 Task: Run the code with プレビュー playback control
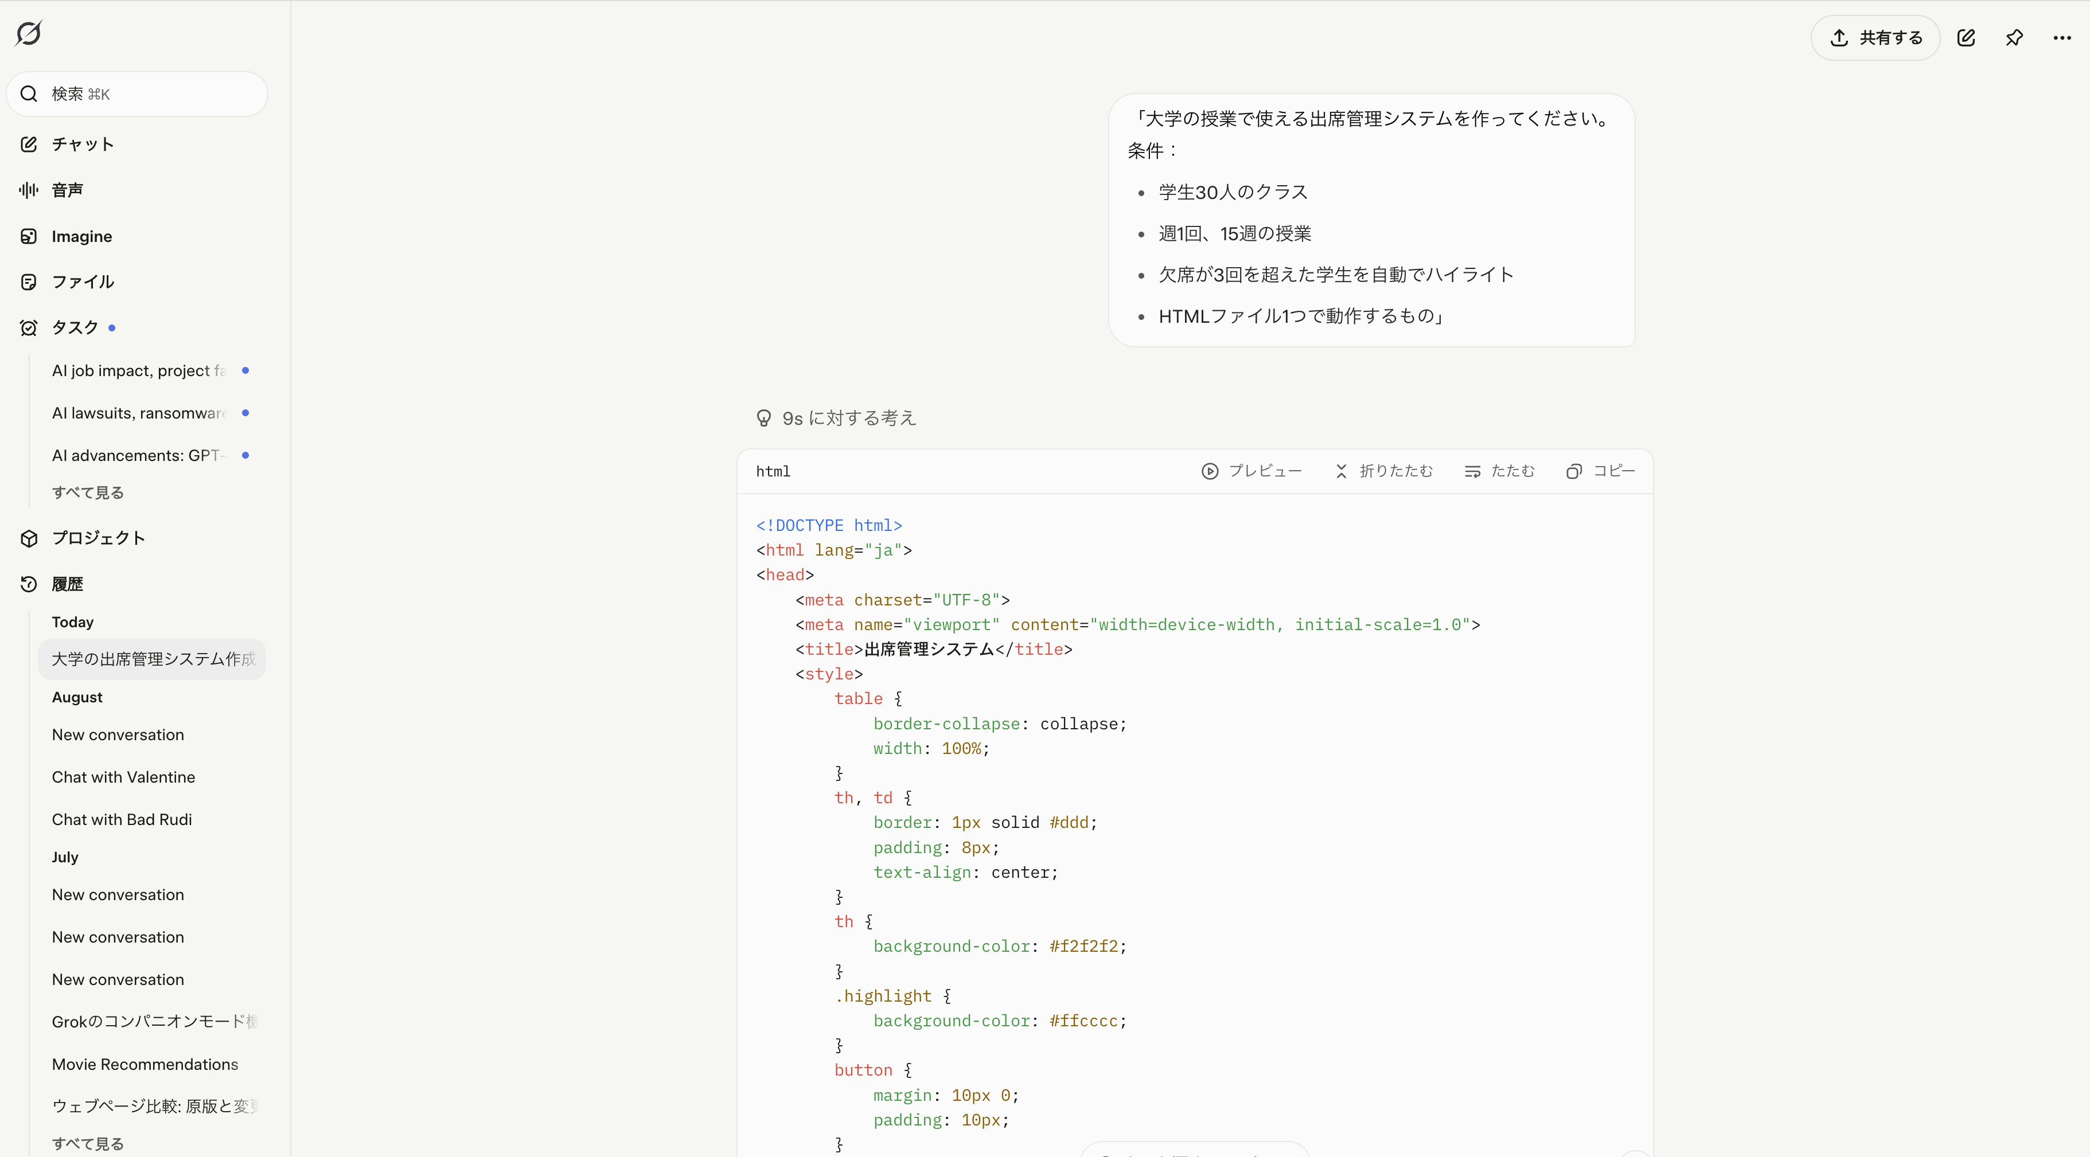pyautogui.click(x=1250, y=471)
